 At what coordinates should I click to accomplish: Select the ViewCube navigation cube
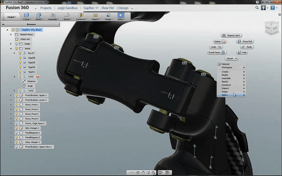pyautogui.click(x=272, y=27)
